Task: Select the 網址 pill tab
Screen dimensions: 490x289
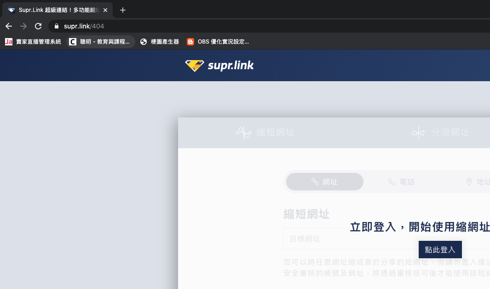Action: 325,182
